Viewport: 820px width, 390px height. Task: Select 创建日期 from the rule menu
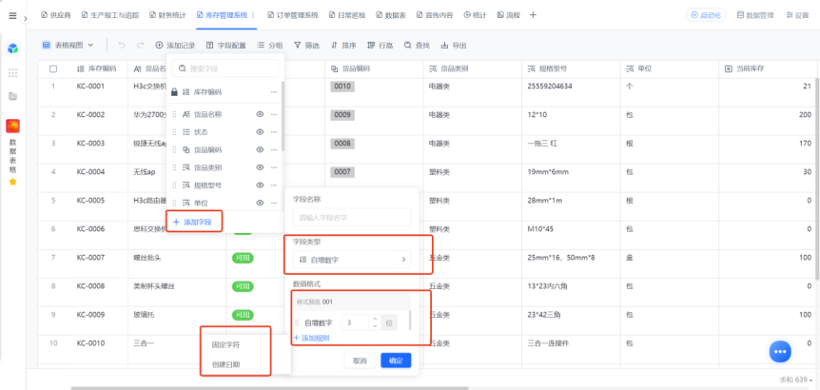tap(225, 364)
